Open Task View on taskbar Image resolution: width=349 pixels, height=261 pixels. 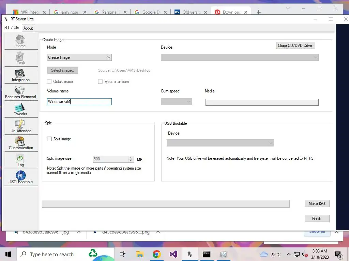123,254
